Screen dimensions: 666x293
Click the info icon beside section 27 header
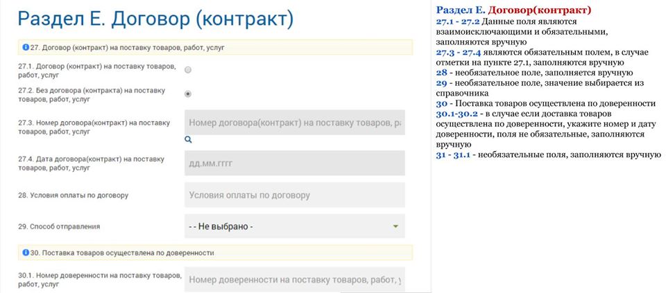pos(25,48)
